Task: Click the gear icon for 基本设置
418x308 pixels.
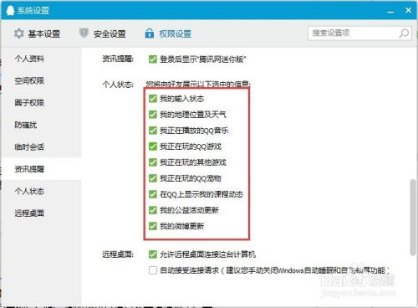Action: (19, 33)
